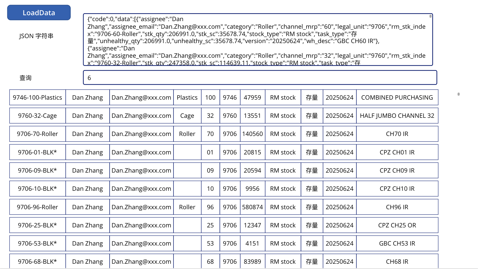Click channel value 32 in the Cage row
Screen dimensions: 478x269
tap(210, 116)
